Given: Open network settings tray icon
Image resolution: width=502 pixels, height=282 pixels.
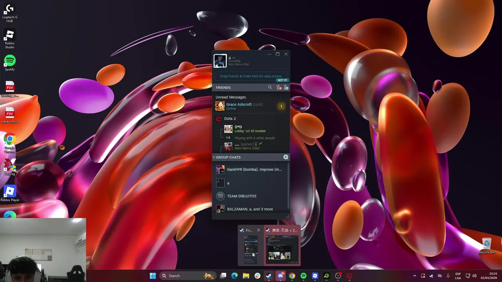Looking at the screenshot, I should tap(468, 276).
